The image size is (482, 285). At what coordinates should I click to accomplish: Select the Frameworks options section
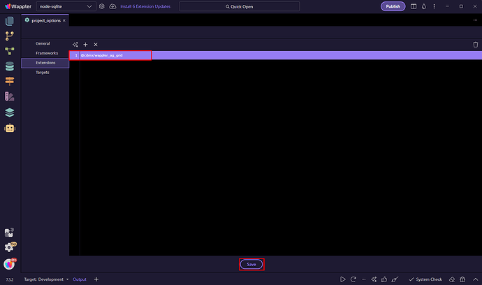pos(47,53)
